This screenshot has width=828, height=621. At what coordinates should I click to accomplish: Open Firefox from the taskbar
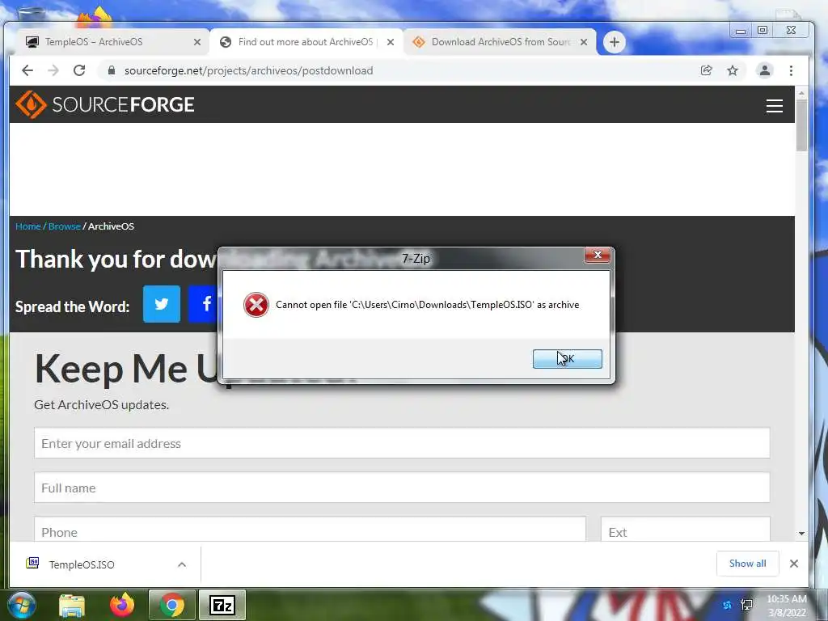click(x=122, y=605)
